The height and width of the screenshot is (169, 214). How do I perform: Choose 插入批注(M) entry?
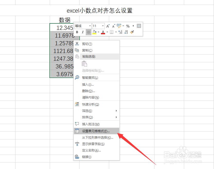[97, 124]
